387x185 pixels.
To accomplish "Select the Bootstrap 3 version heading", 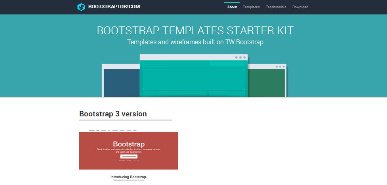I will [x=113, y=114].
